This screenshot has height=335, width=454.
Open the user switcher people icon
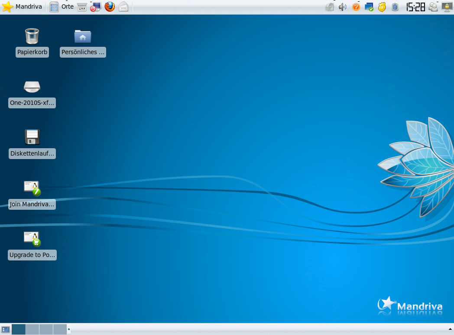[433, 7]
